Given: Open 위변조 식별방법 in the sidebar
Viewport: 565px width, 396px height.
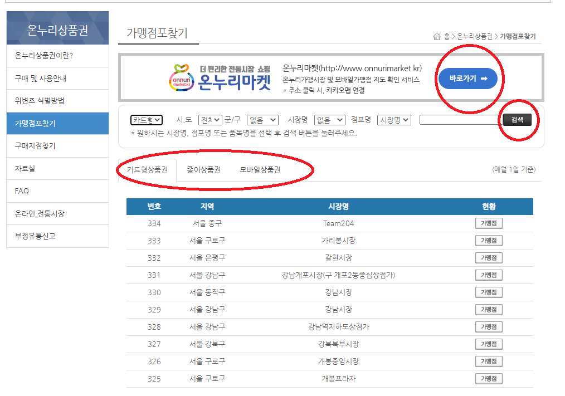Looking at the screenshot, I should coord(57,101).
